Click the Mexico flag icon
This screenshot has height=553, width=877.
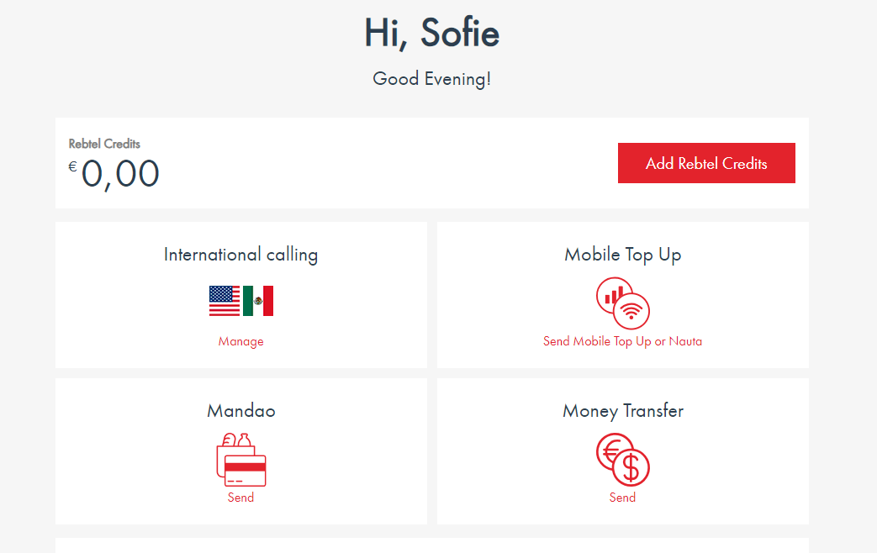tap(258, 301)
